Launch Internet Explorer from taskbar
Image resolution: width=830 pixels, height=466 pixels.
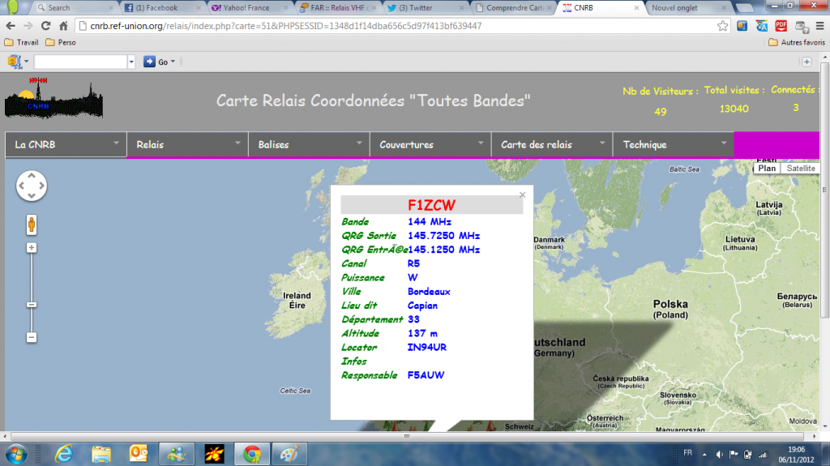(64, 455)
